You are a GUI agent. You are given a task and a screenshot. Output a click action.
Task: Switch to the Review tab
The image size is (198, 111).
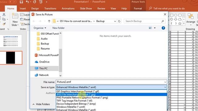click(101, 8)
